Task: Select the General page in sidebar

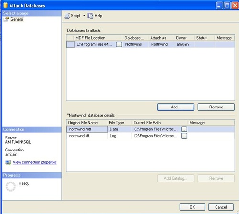Action: pos(17,19)
